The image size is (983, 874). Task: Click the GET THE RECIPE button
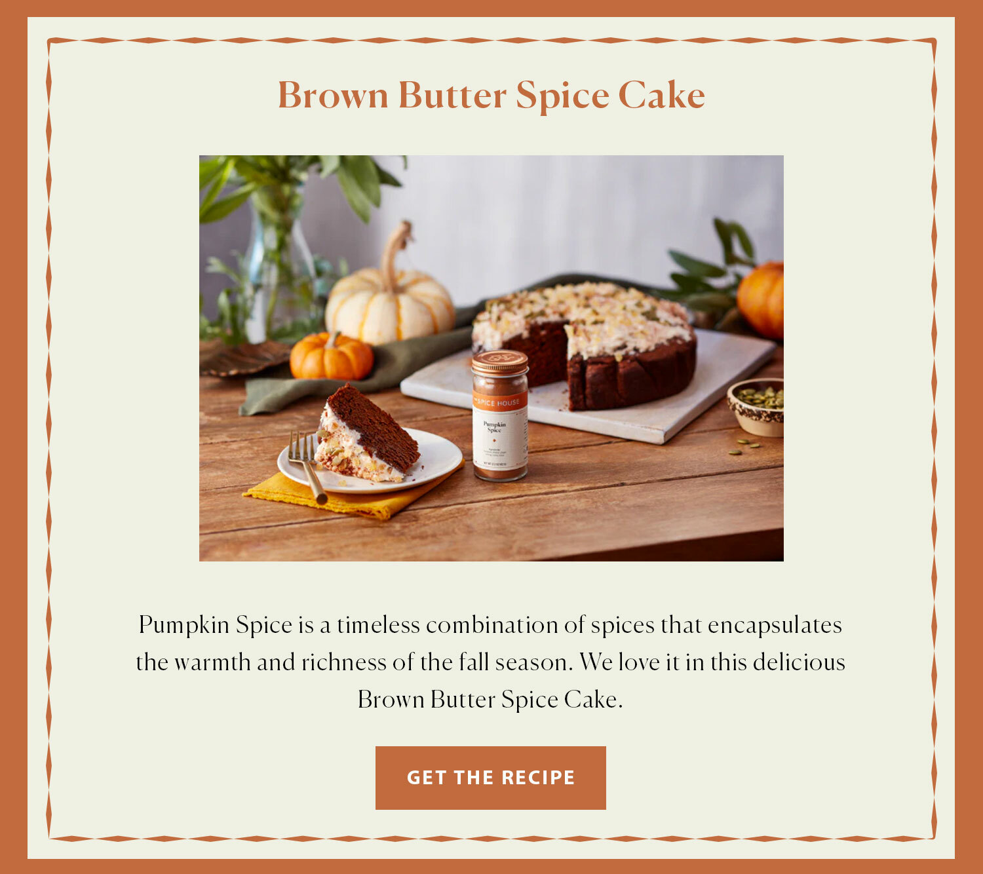click(x=490, y=778)
